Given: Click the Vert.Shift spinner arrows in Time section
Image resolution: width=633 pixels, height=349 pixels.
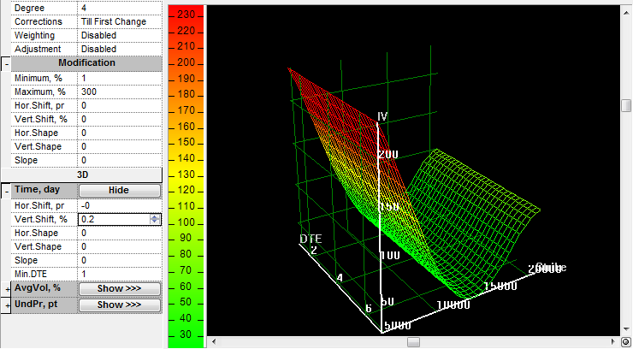Looking at the screenshot, I should click(154, 219).
